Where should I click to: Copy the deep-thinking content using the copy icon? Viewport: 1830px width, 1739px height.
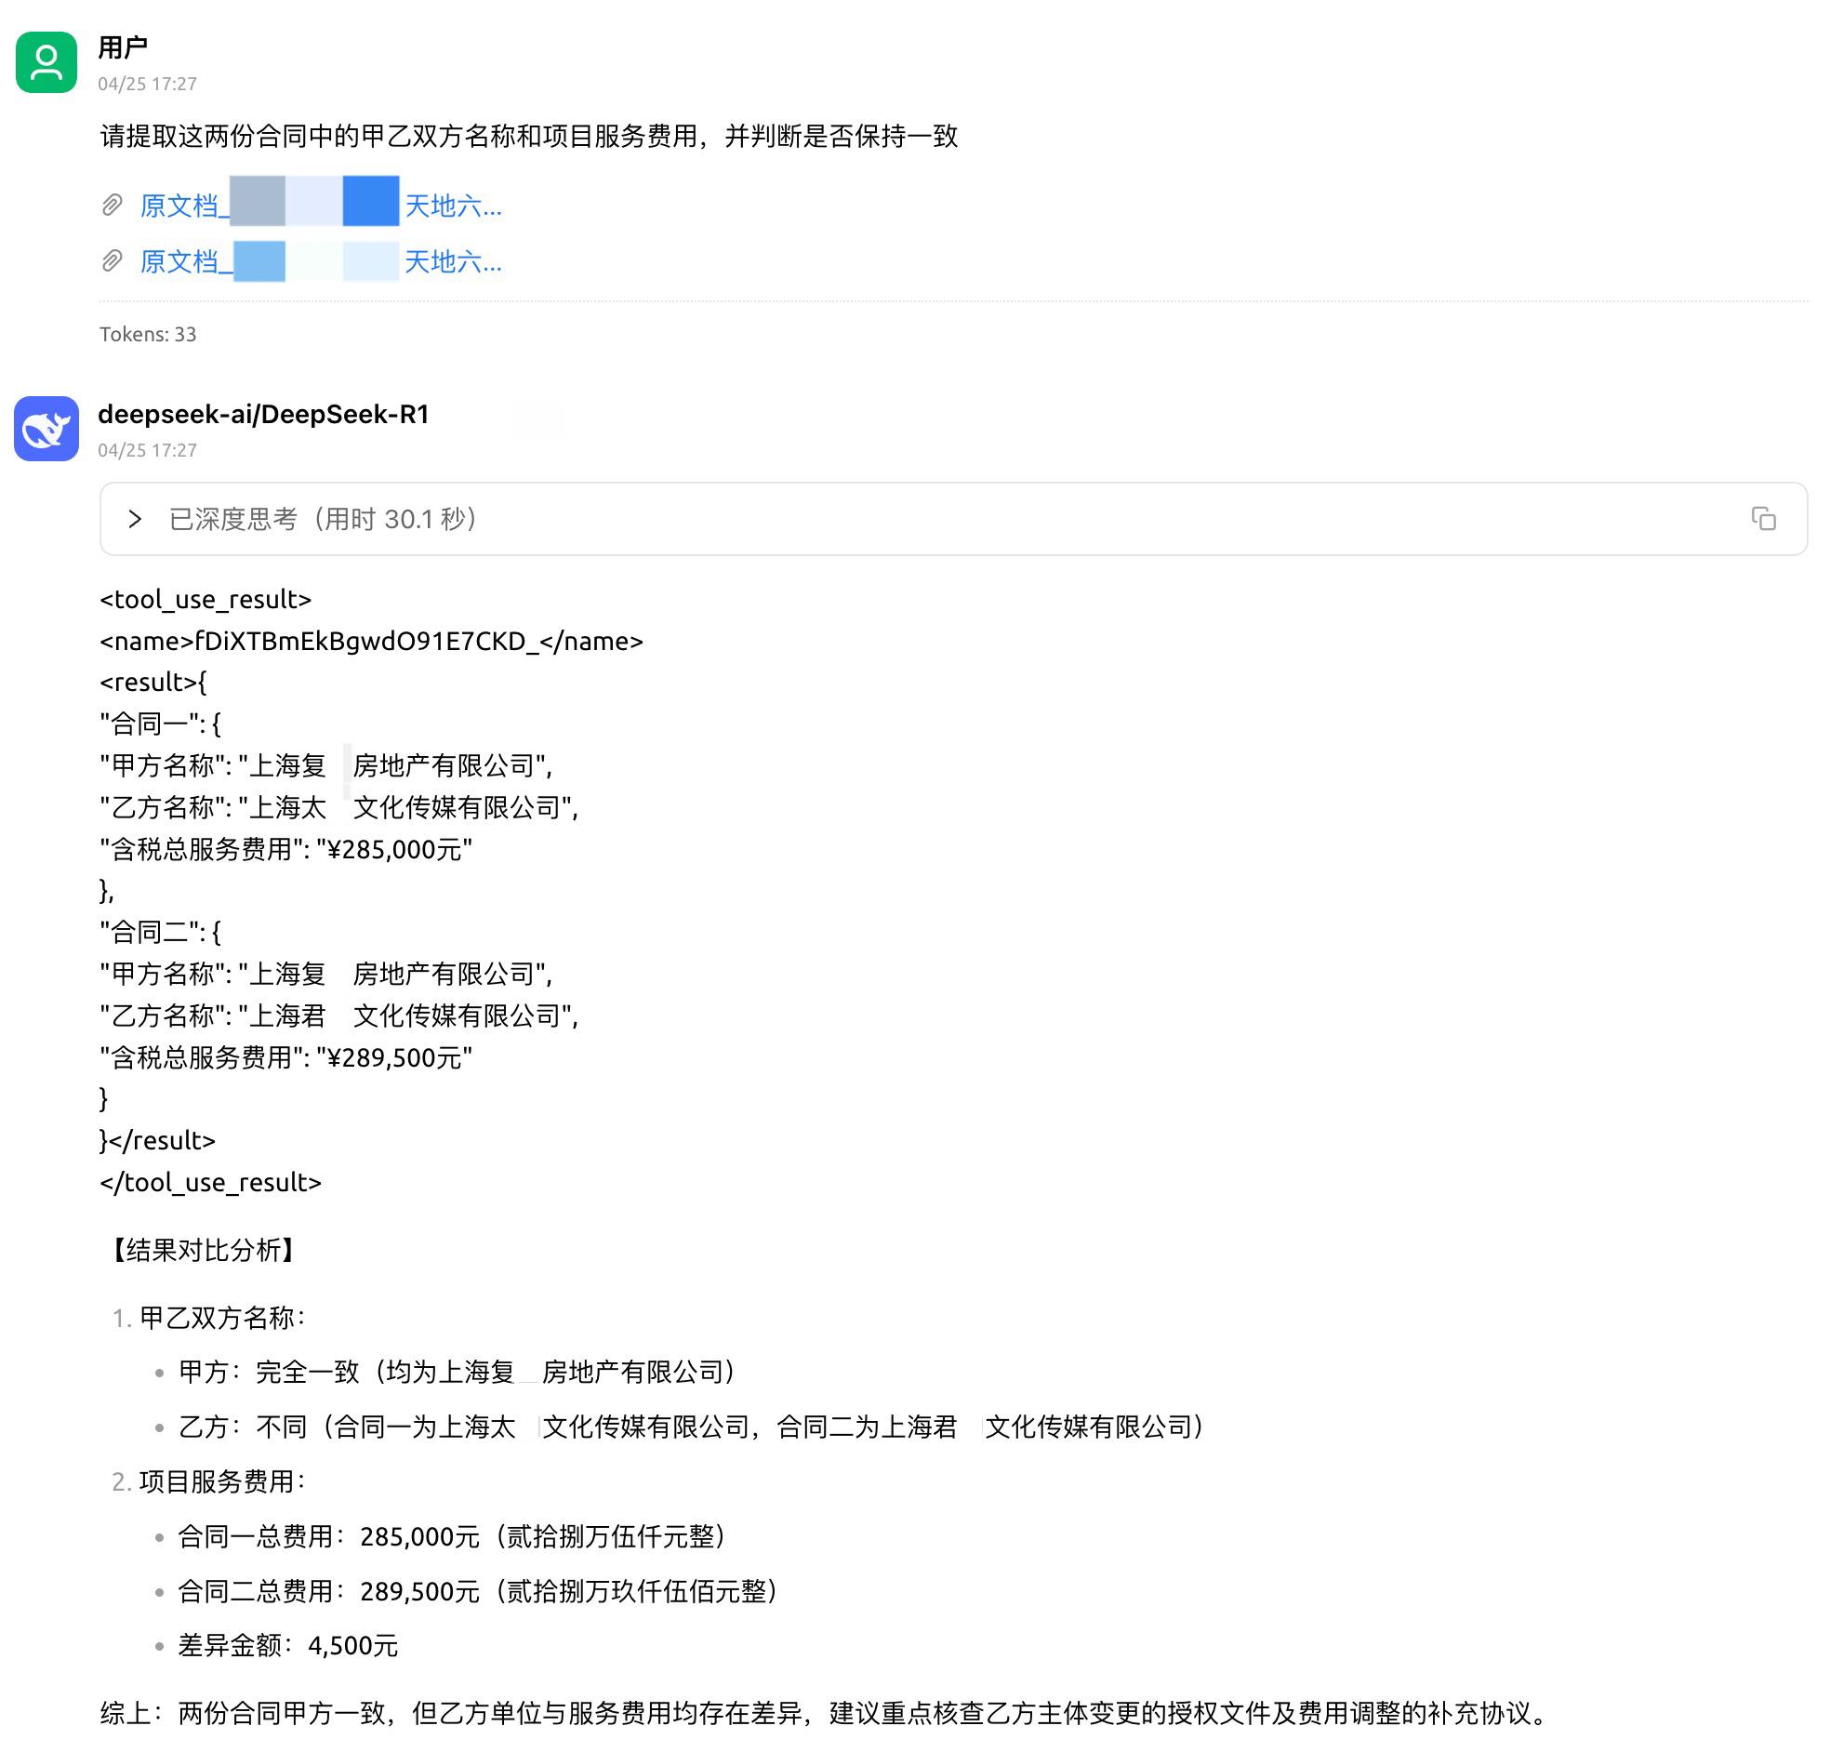pyautogui.click(x=1763, y=519)
